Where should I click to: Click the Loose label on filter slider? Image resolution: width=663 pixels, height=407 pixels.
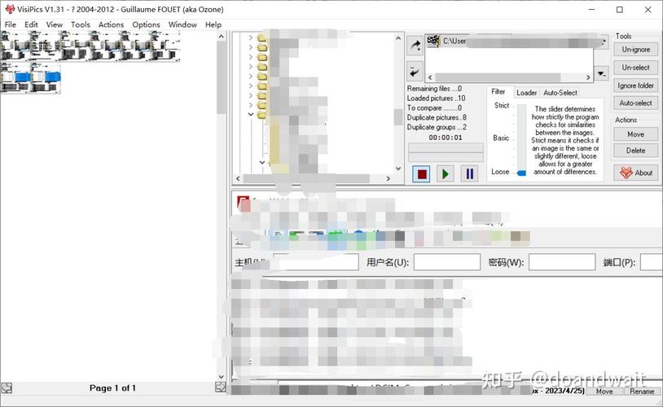pos(500,172)
